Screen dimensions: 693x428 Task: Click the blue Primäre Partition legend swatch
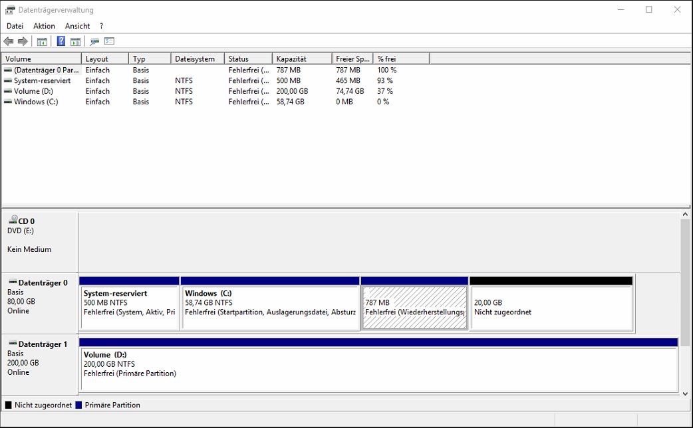(78, 405)
